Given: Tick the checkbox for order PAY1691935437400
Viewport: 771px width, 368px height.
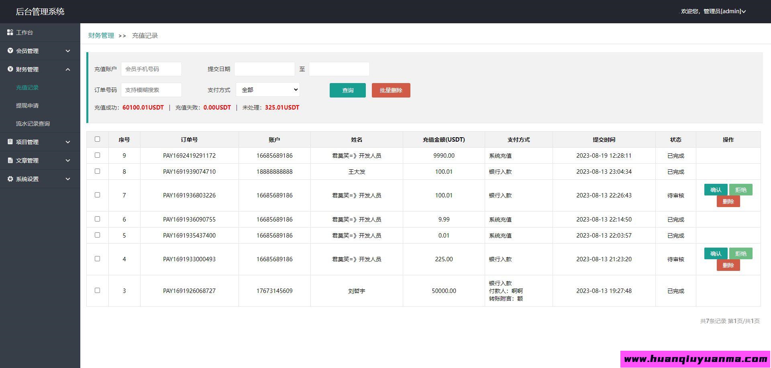Looking at the screenshot, I should 97,235.
